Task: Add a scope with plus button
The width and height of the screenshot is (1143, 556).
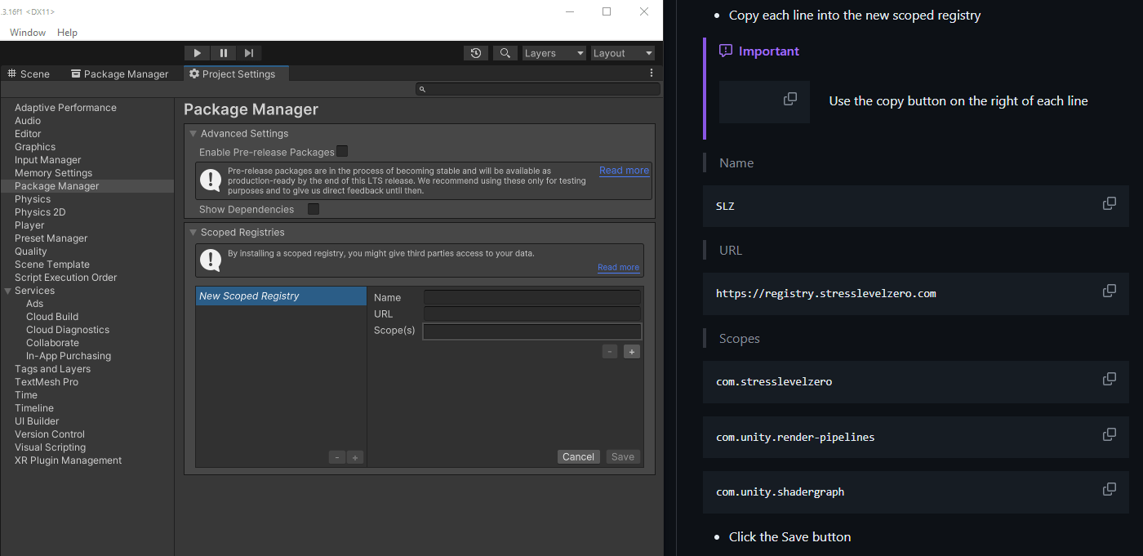Action: (x=631, y=352)
